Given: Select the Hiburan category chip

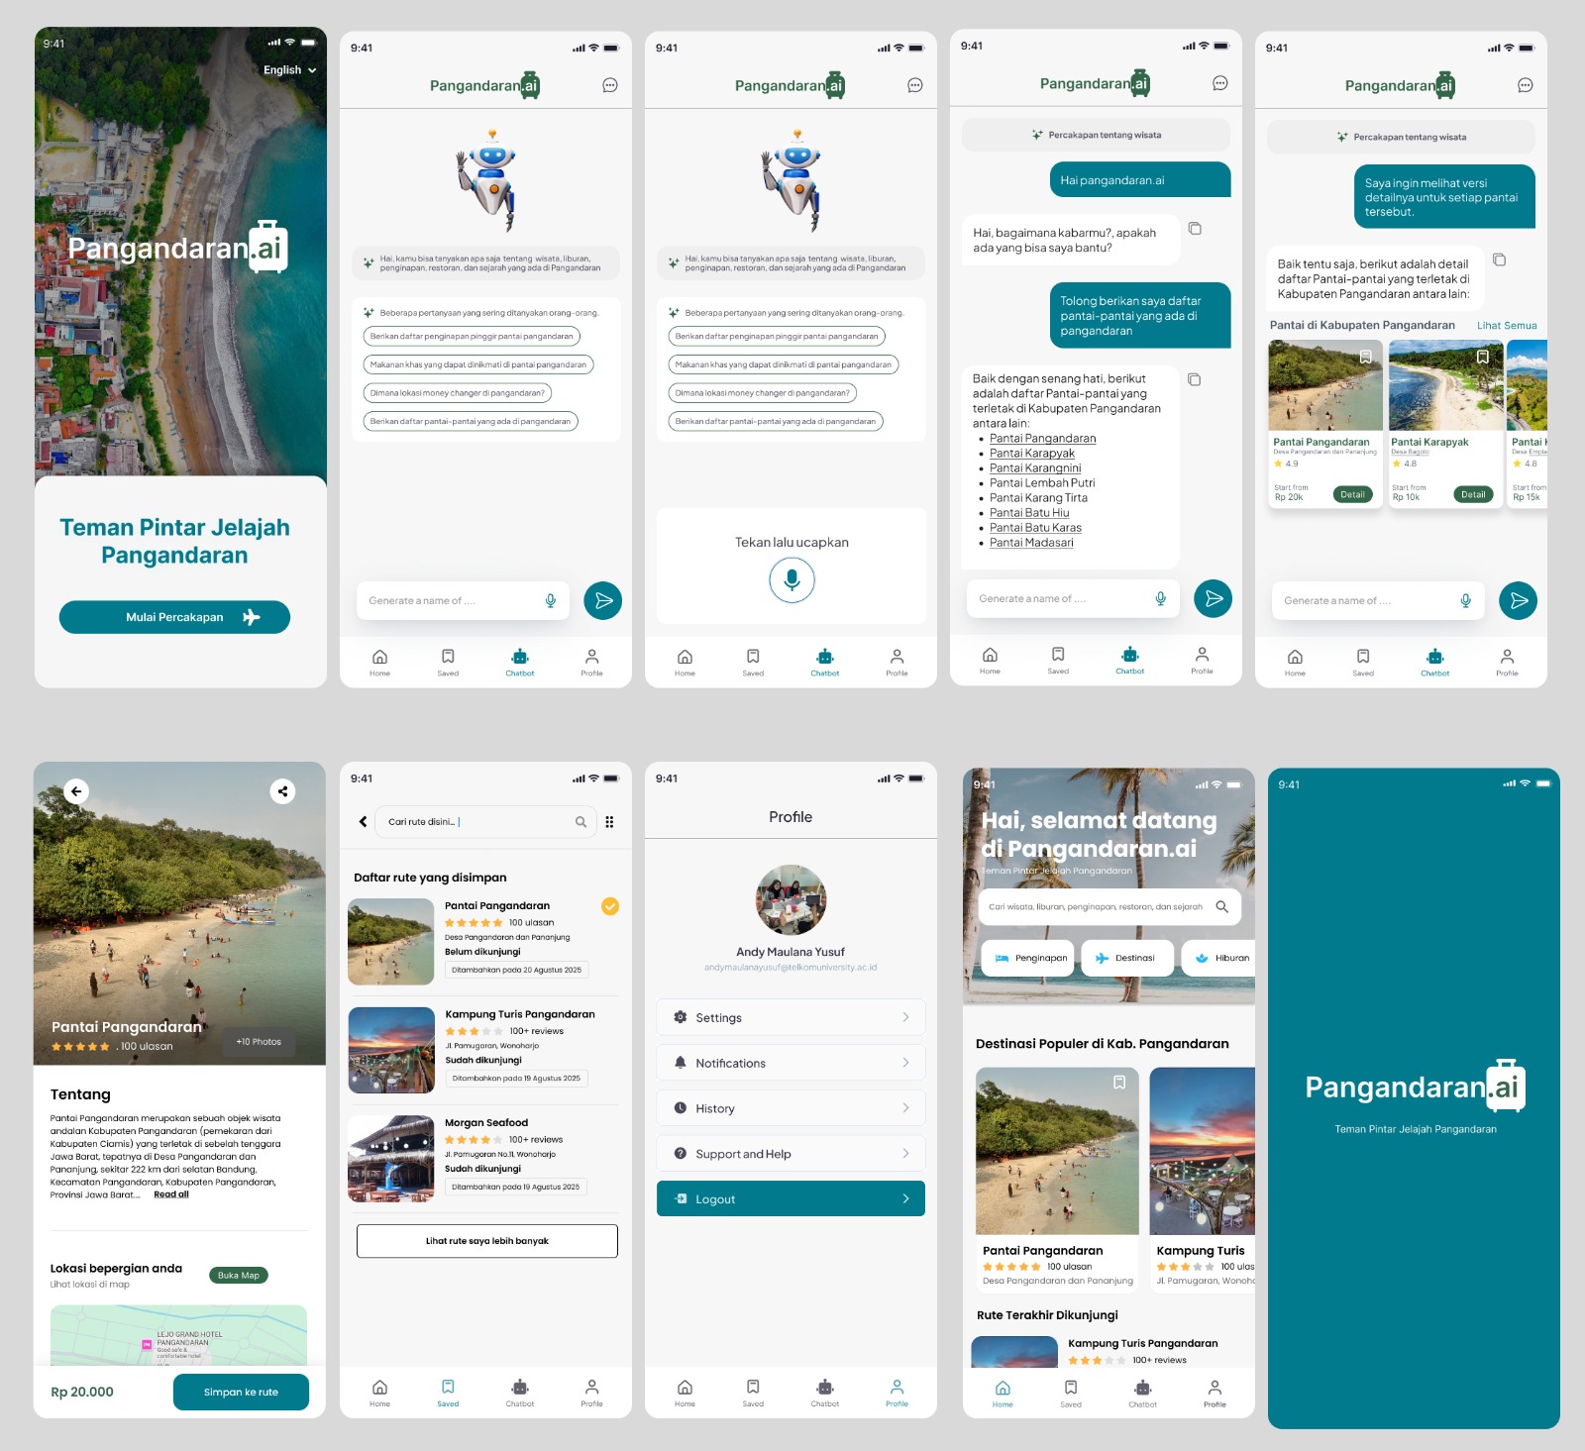Looking at the screenshot, I should pyautogui.click(x=1219, y=958).
